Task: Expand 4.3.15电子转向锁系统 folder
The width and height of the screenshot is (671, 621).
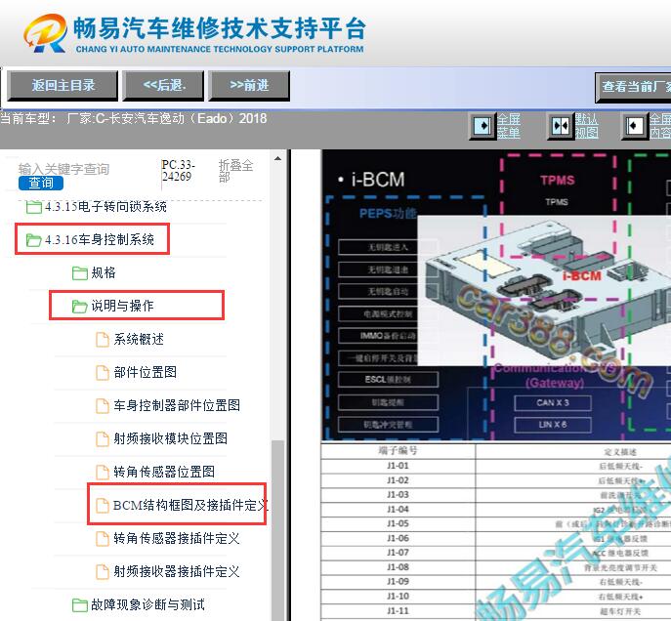Action: pyautogui.click(x=105, y=207)
